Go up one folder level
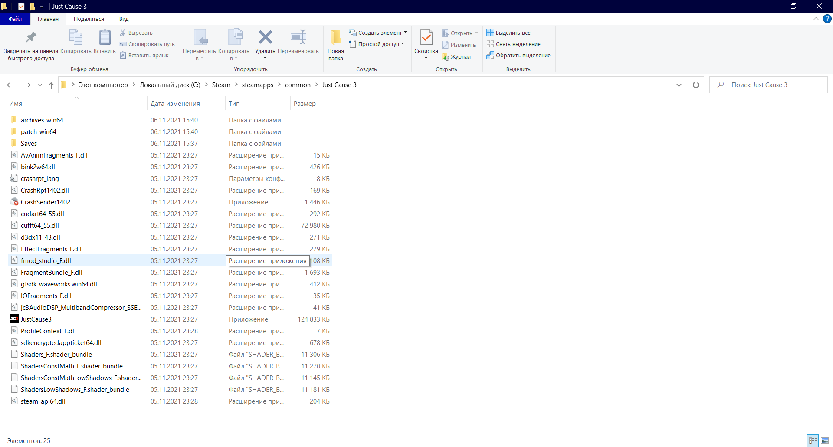Viewport: 833px width, 447px height. point(51,85)
